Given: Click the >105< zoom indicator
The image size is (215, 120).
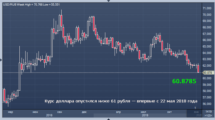Looking at the screenshot, I should 208,115.
